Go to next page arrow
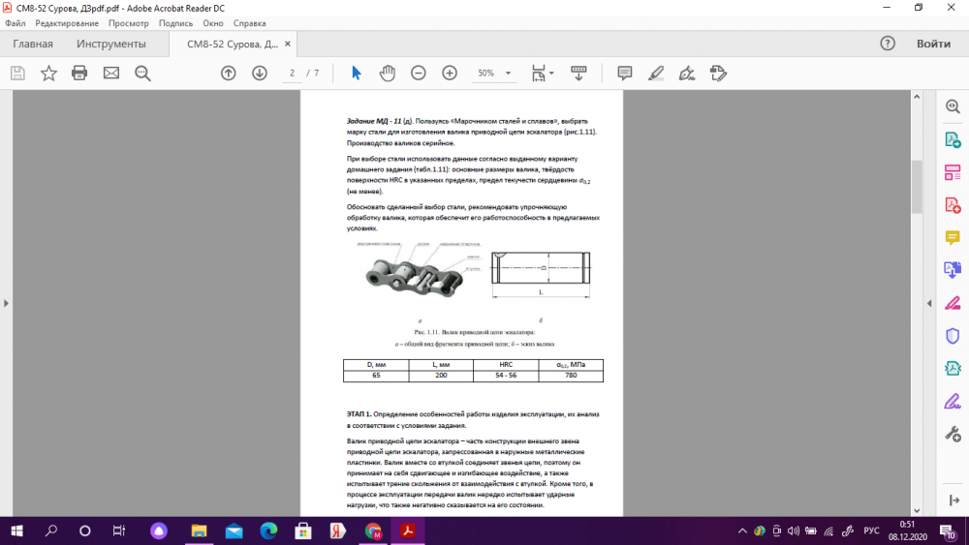Viewport: 969px width, 545px height. [x=260, y=73]
